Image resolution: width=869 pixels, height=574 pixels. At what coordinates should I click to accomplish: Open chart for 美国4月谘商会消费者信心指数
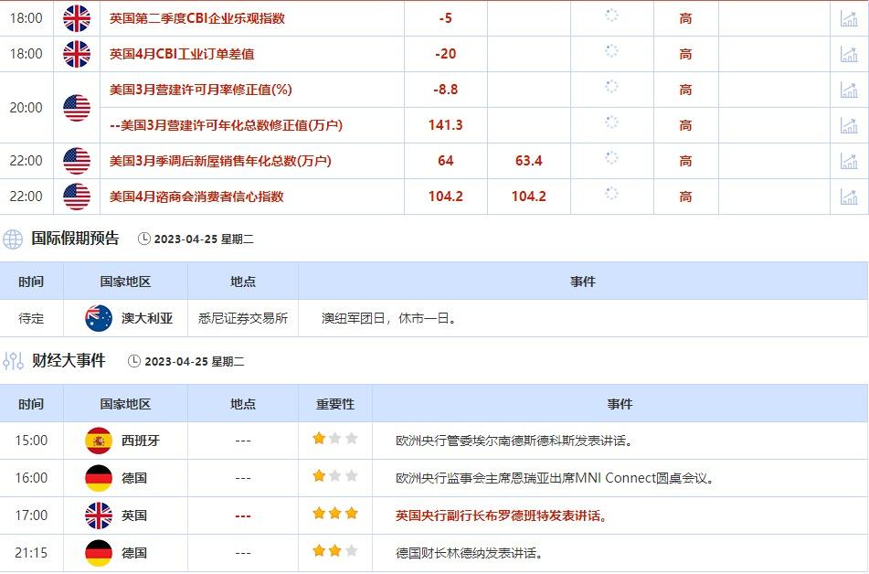tap(849, 197)
